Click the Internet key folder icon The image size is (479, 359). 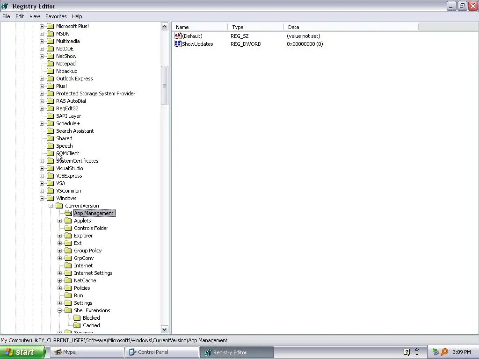tap(68, 266)
